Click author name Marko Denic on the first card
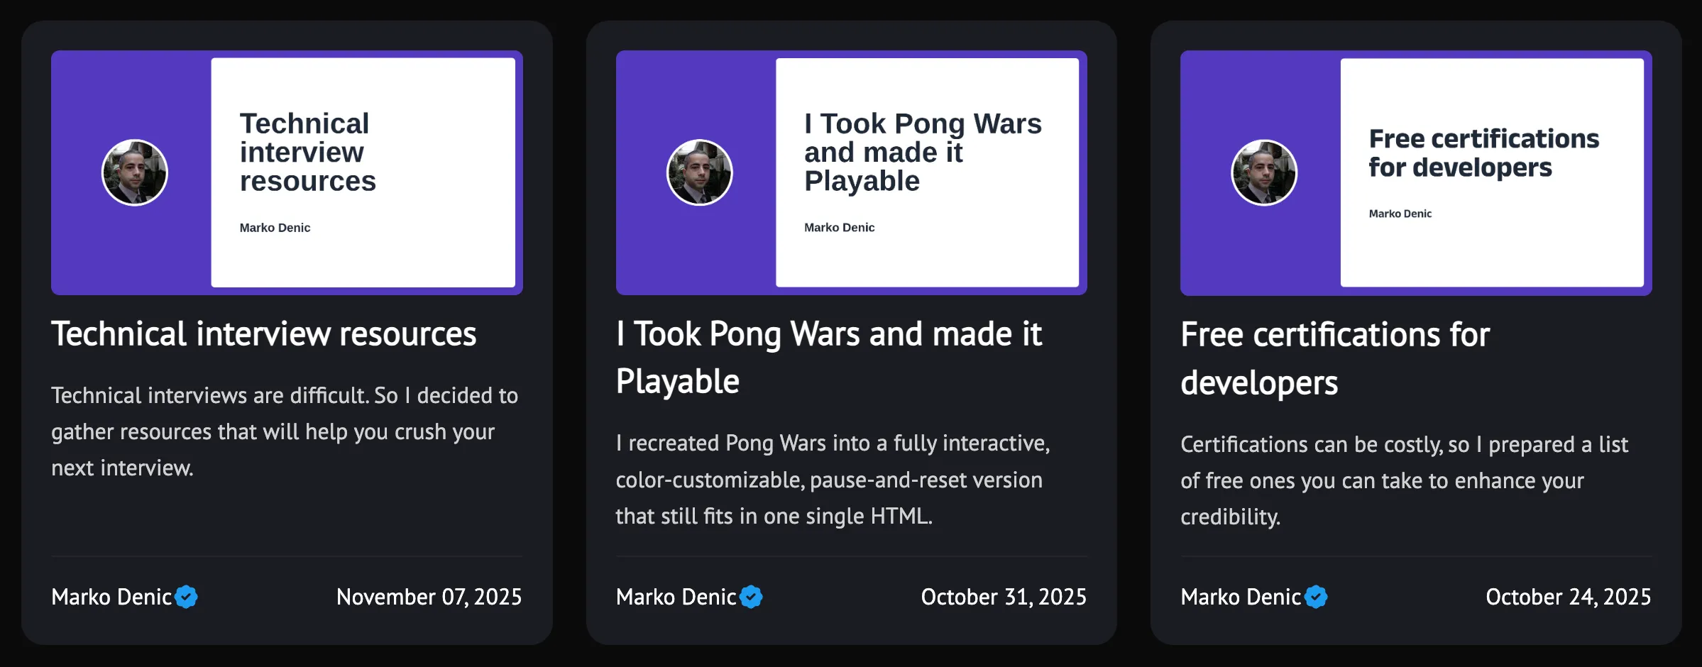This screenshot has width=1702, height=667. click(x=111, y=597)
